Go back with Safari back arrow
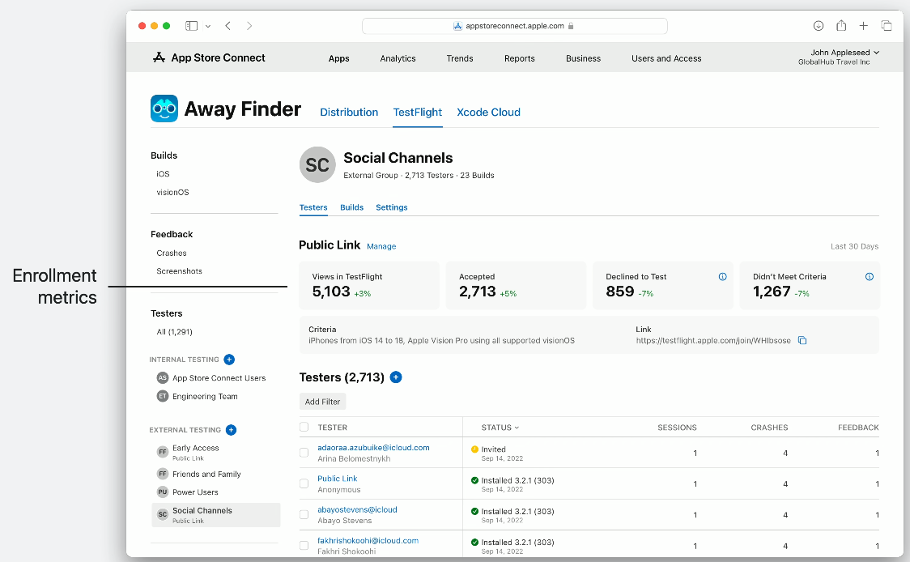The height and width of the screenshot is (562, 910). [x=228, y=26]
